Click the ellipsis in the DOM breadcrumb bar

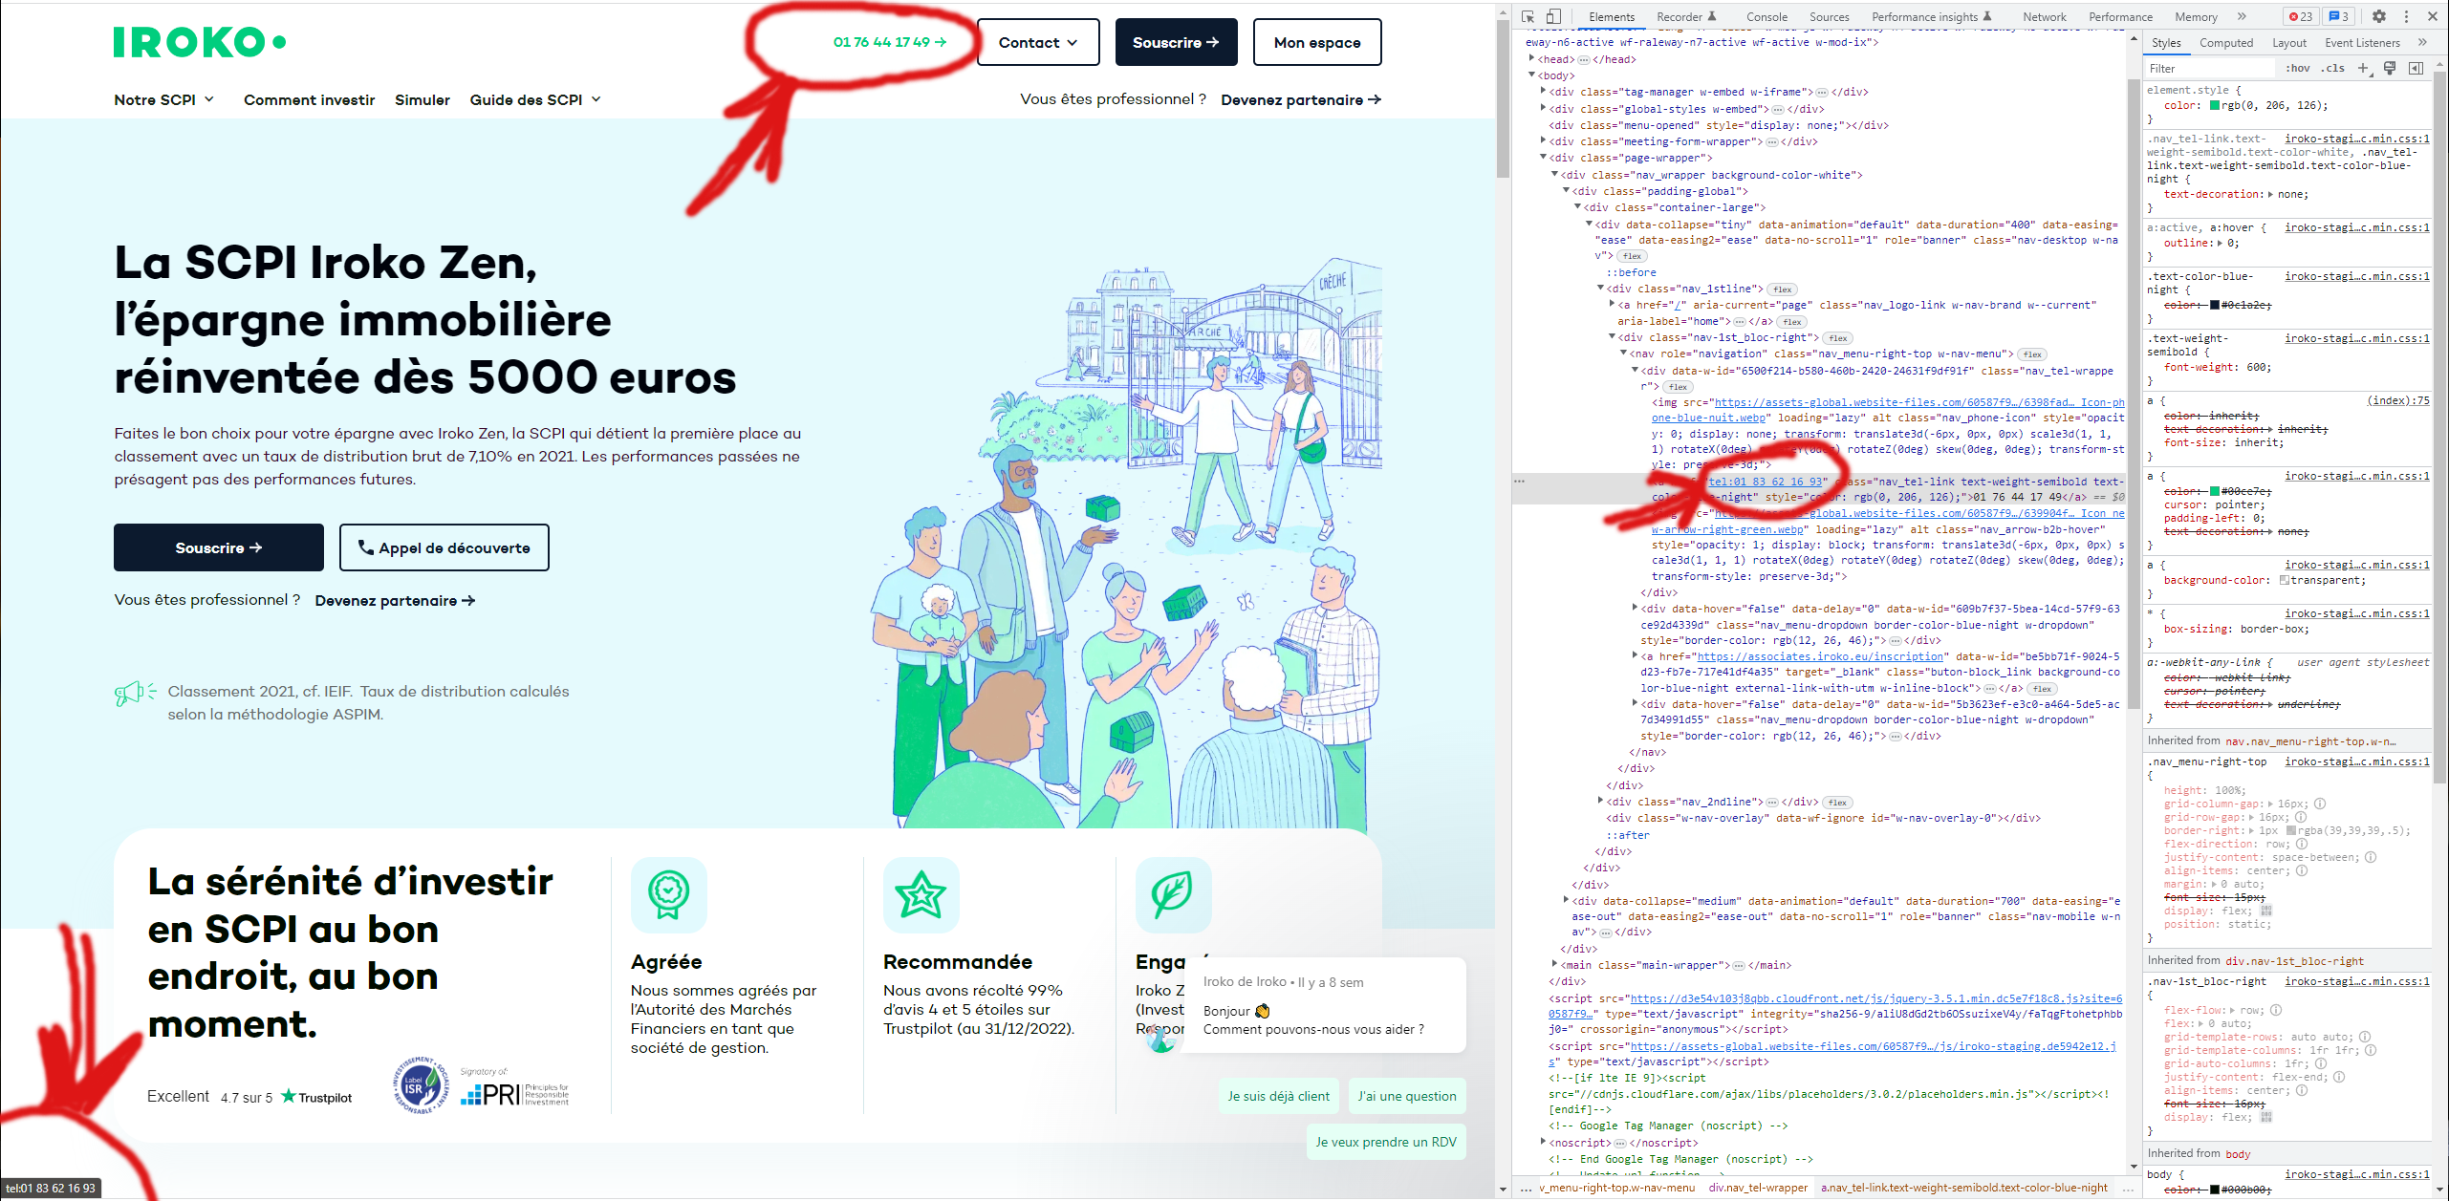pos(1527,1189)
